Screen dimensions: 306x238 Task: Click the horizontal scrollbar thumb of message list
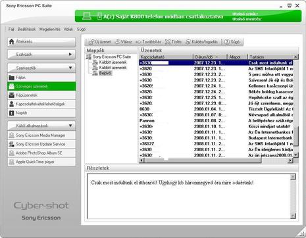[x=203, y=160]
